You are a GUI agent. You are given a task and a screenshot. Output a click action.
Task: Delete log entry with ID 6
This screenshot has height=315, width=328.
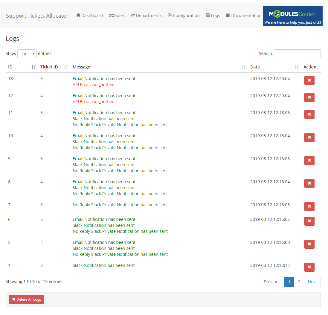click(x=309, y=221)
